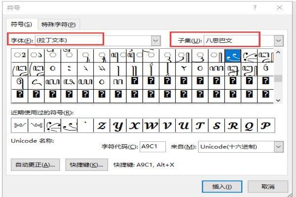Select the recently used symbol Y

118,126
